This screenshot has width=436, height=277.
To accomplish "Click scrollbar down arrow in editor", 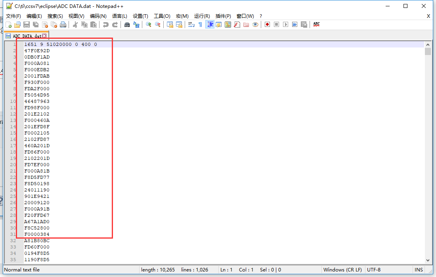I will 428,260.
